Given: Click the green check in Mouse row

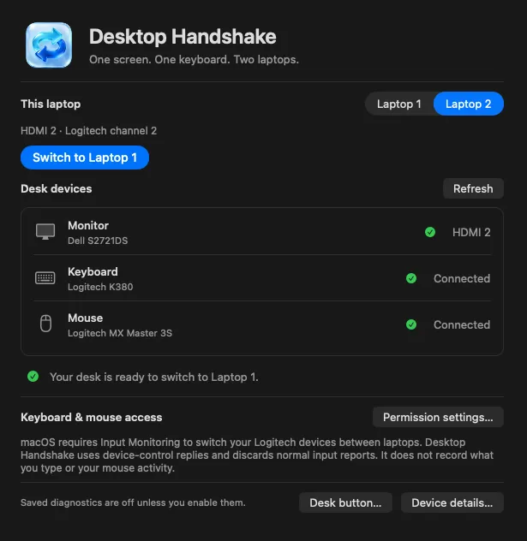Looking at the screenshot, I should coord(411,324).
